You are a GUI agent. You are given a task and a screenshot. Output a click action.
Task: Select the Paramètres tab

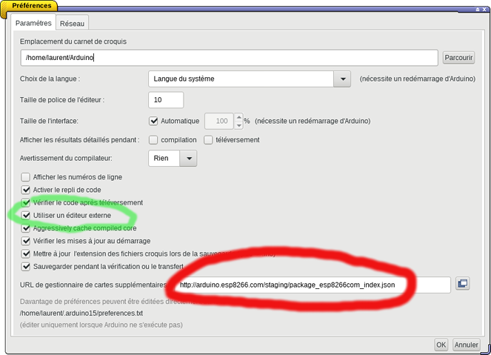pos(34,24)
